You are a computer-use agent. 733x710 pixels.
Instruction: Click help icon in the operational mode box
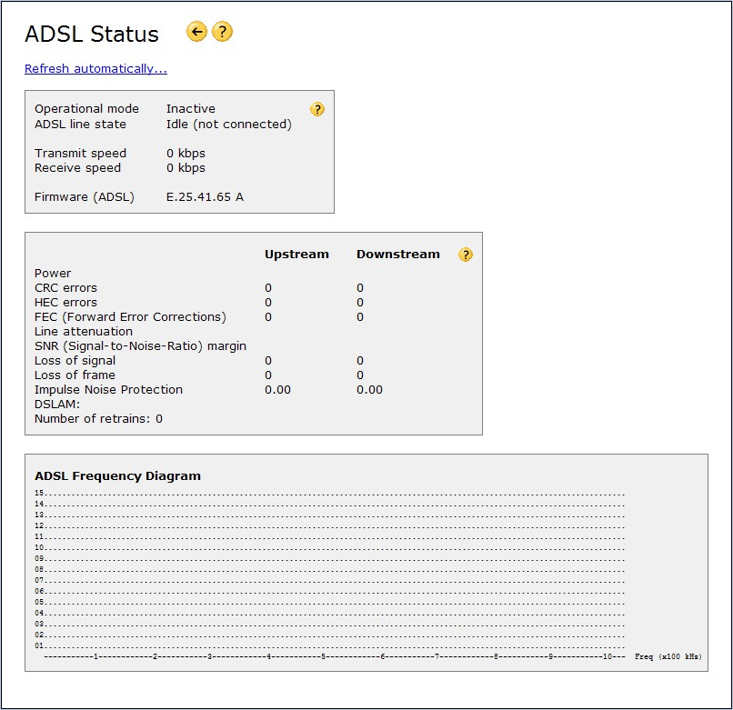pyautogui.click(x=316, y=109)
